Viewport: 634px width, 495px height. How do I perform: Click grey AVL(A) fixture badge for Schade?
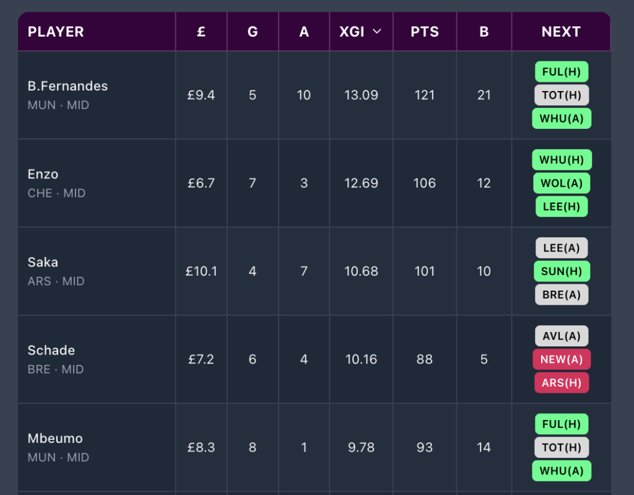coord(562,335)
